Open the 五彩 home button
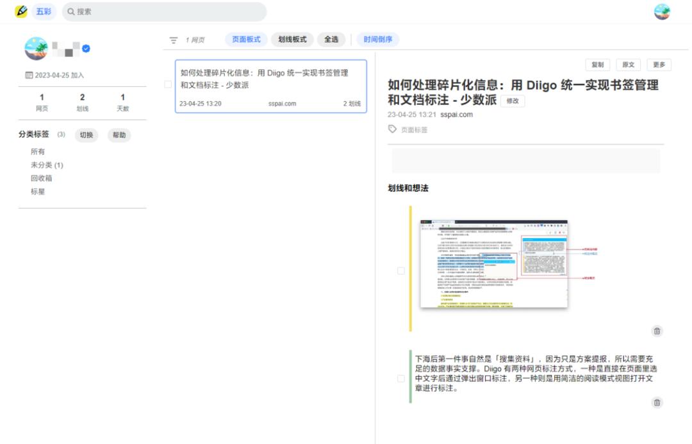Viewport: 692px width, 444px height. click(44, 12)
